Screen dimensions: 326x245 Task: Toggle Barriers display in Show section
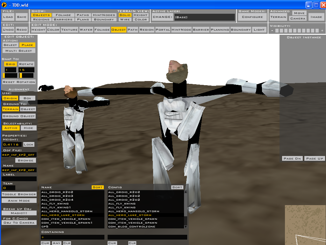click(x=63, y=19)
